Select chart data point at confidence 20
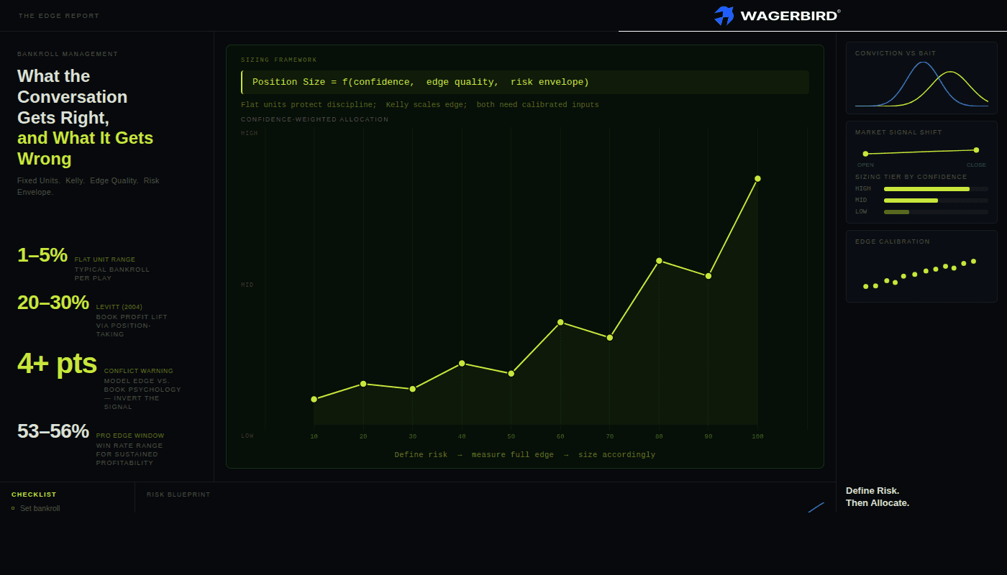 (x=363, y=384)
